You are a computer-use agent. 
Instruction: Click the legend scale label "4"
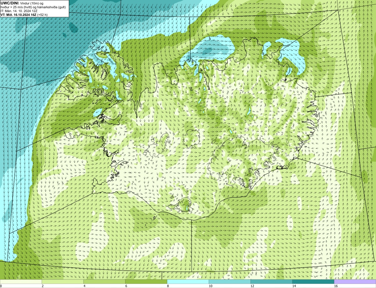pos(84,286)
